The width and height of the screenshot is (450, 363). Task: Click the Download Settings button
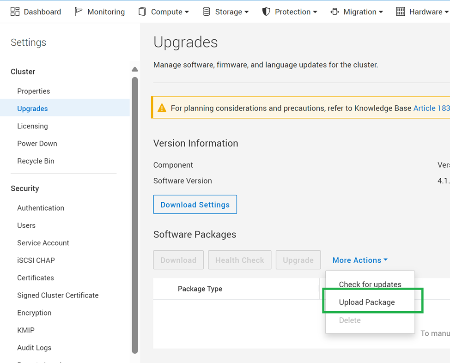(195, 204)
